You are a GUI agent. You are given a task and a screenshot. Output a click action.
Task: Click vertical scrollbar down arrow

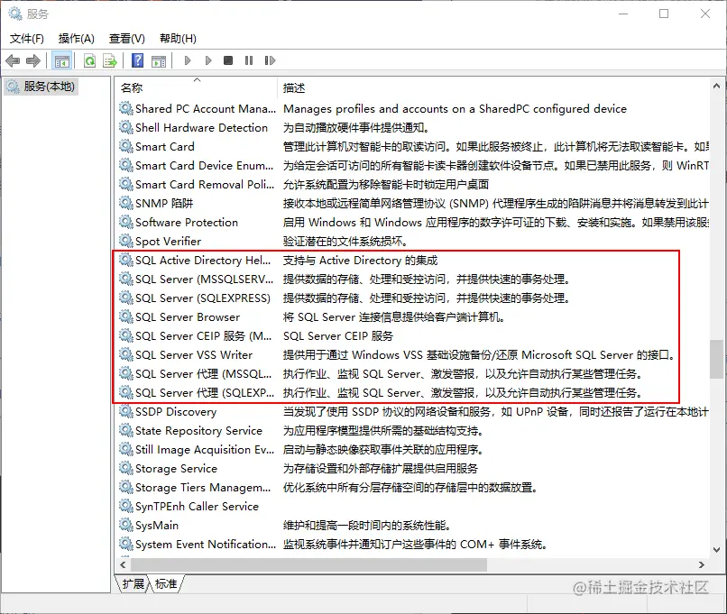(716, 550)
